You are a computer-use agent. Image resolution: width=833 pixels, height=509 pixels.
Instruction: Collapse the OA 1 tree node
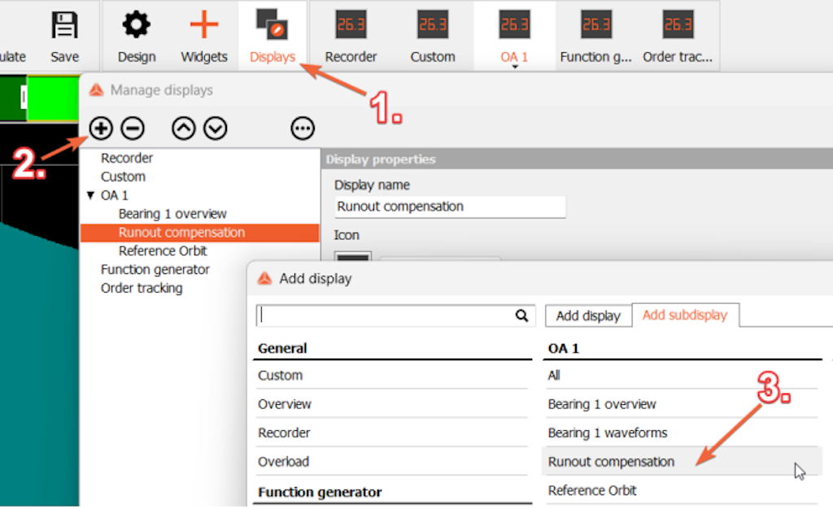point(90,195)
